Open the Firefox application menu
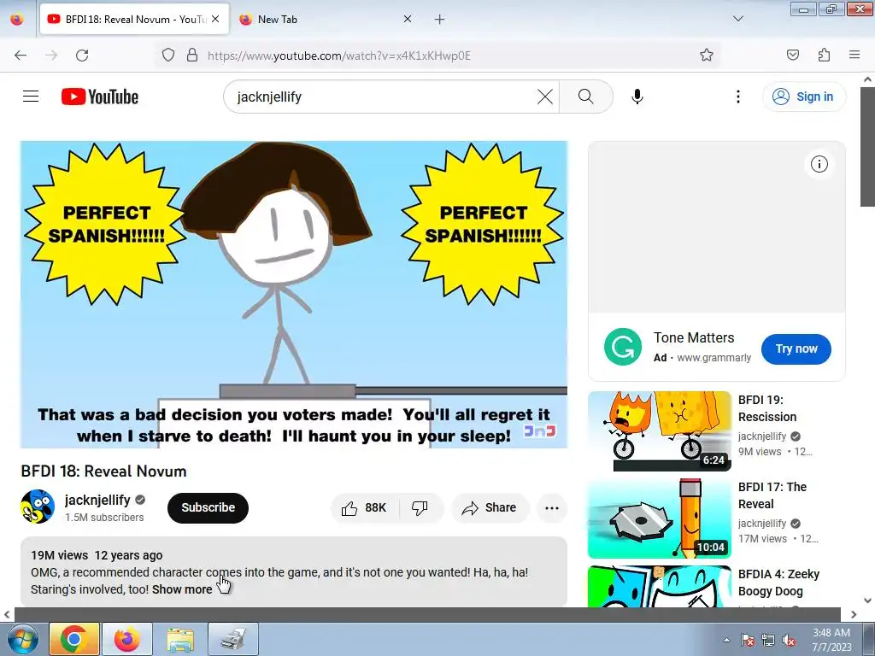Image resolution: width=875 pixels, height=656 pixels. tap(854, 55)
